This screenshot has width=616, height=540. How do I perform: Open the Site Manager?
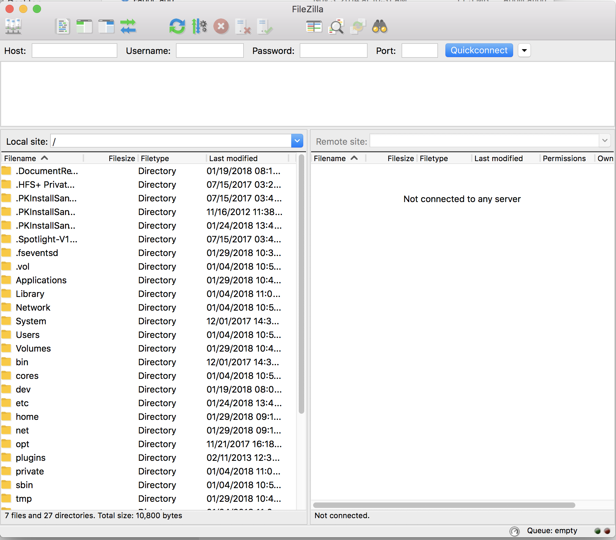point(13,26)
